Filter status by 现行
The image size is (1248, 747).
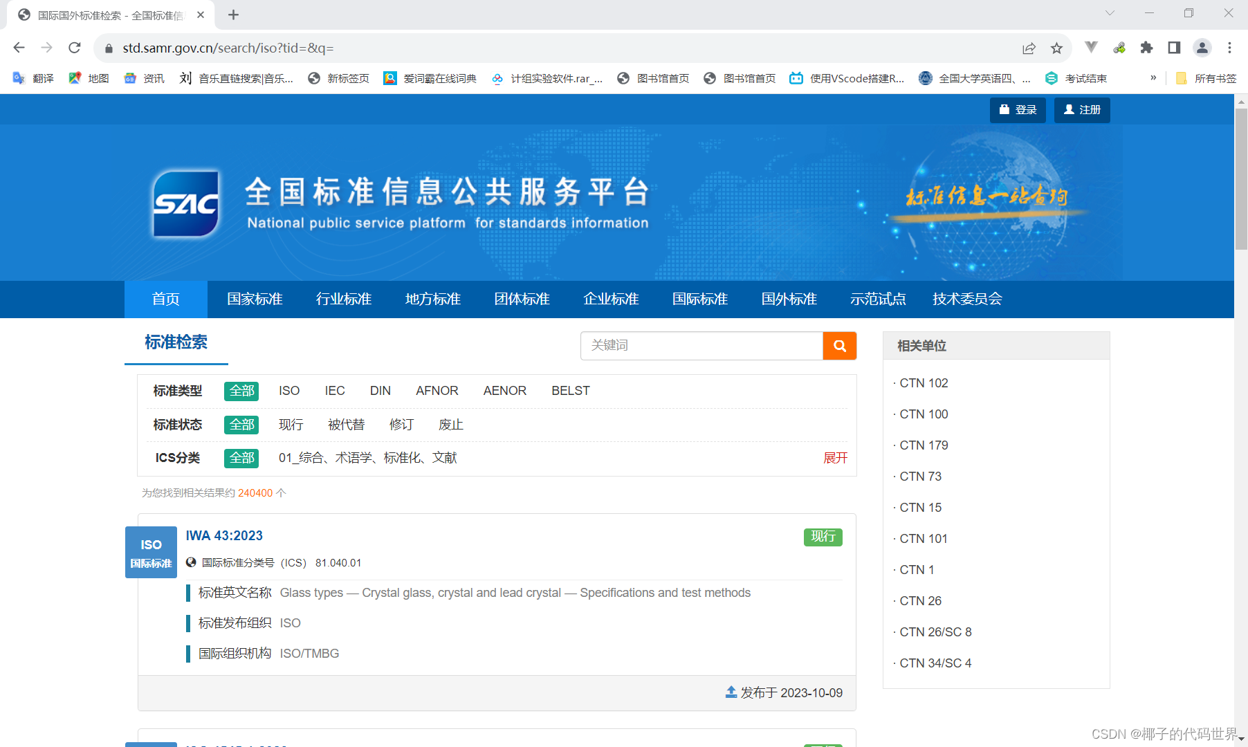(291, 425)
